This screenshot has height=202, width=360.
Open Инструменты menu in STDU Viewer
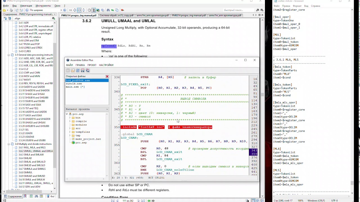tap(43, 6)
